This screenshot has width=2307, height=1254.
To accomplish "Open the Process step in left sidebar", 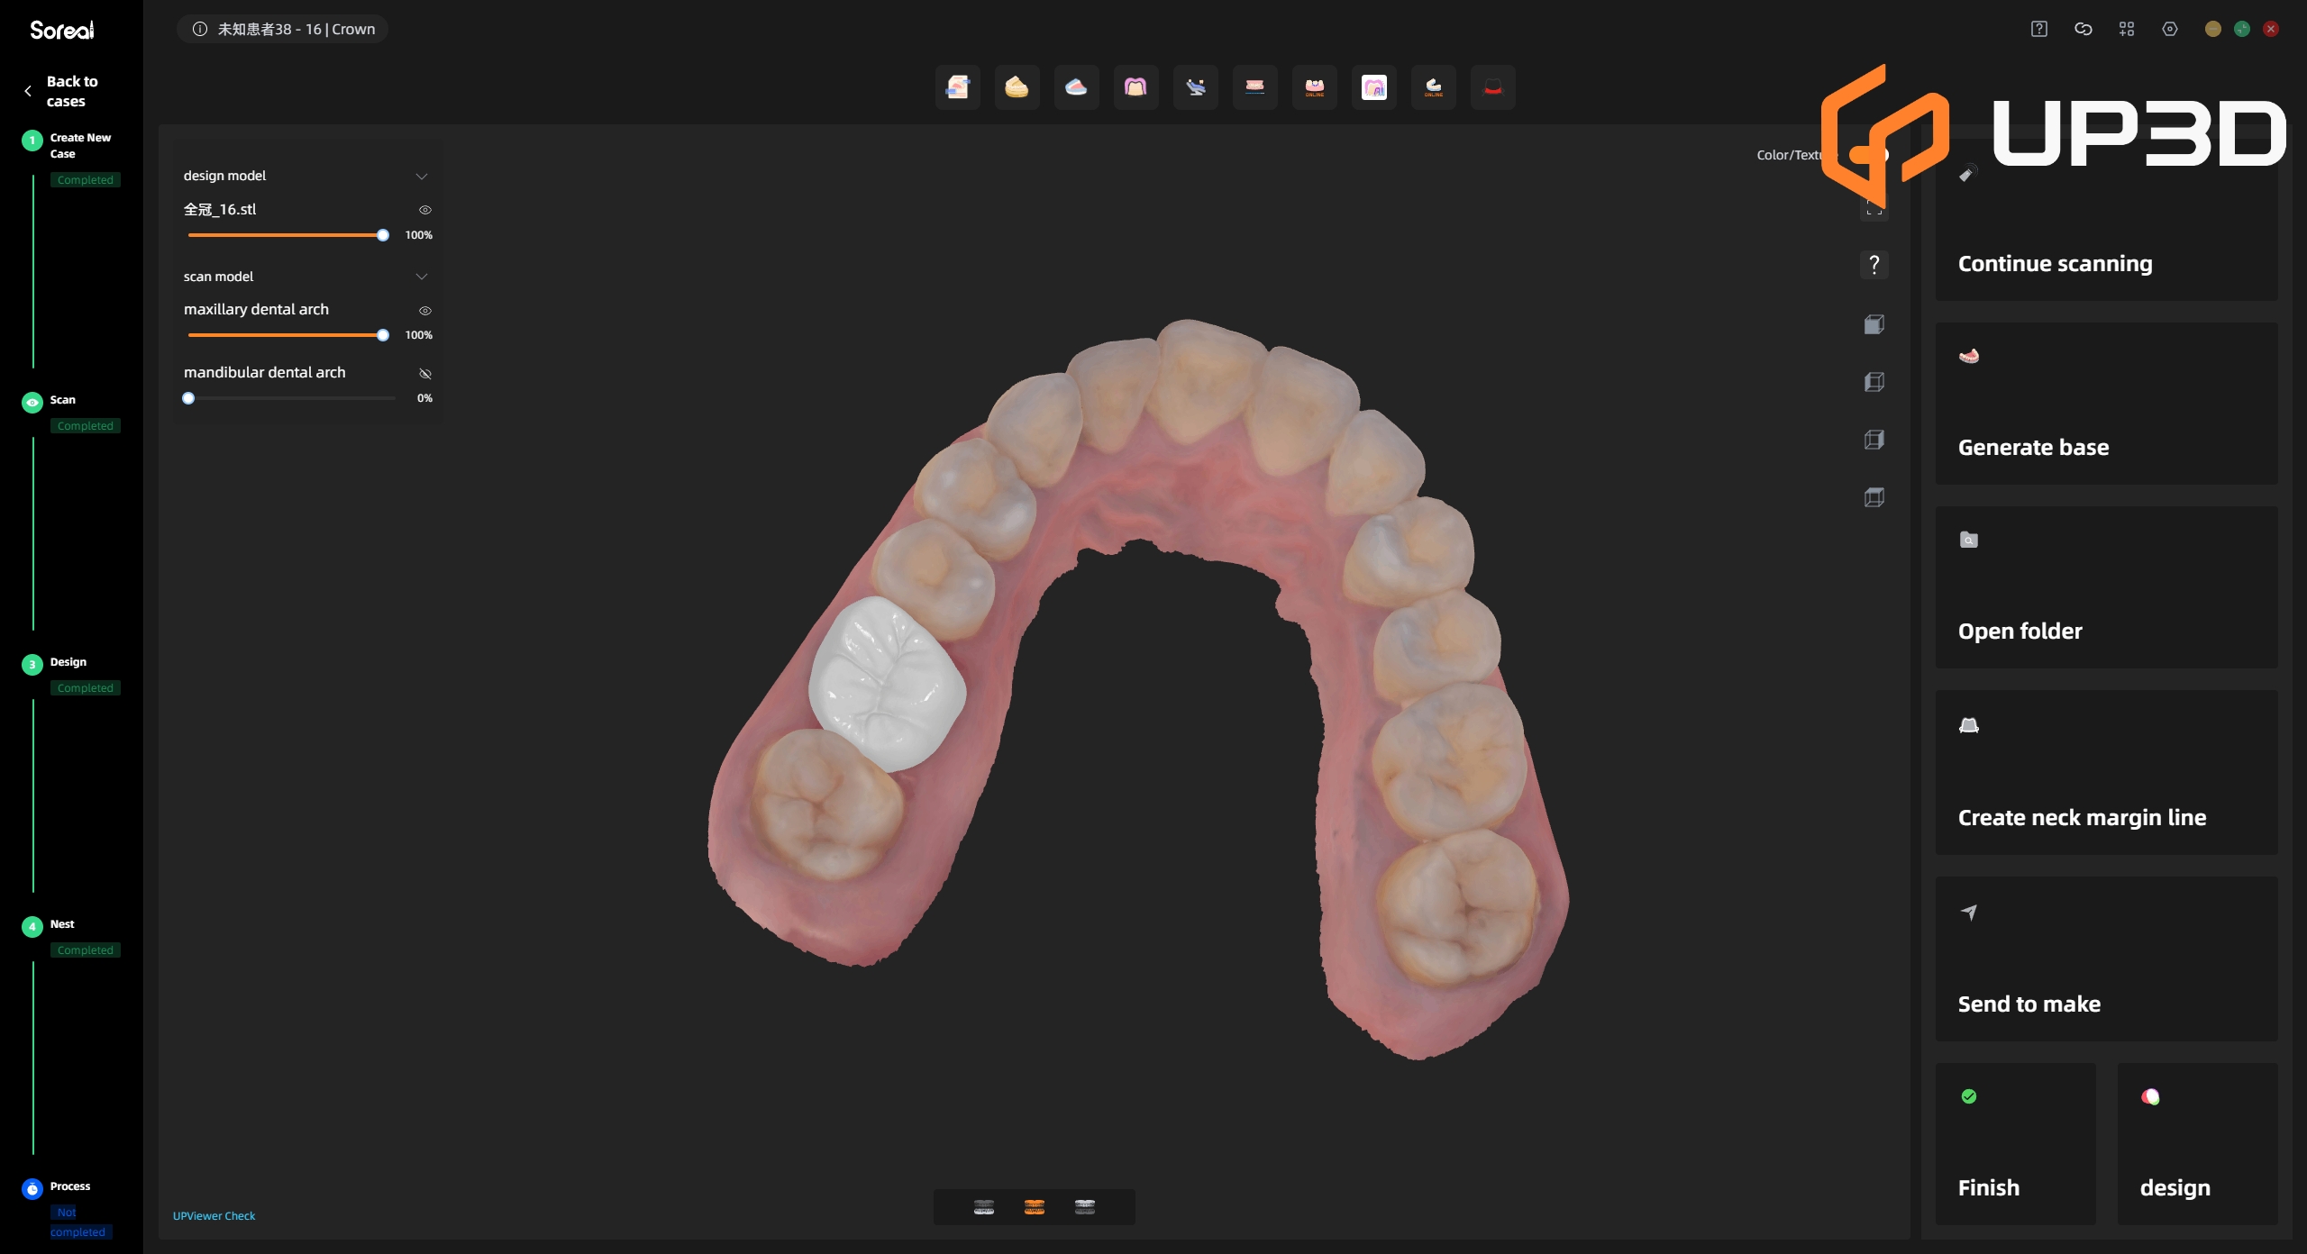I will (69, 1186).
